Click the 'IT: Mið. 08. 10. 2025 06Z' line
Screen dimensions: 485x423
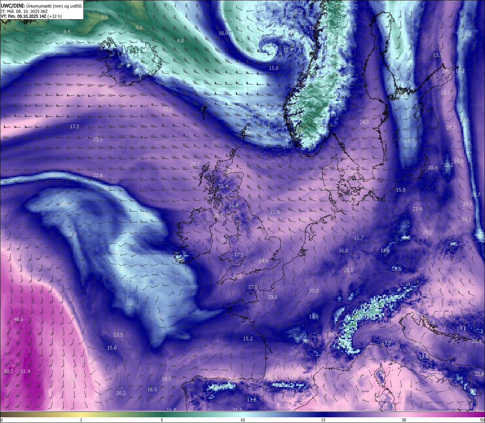[x=24, y=11]
